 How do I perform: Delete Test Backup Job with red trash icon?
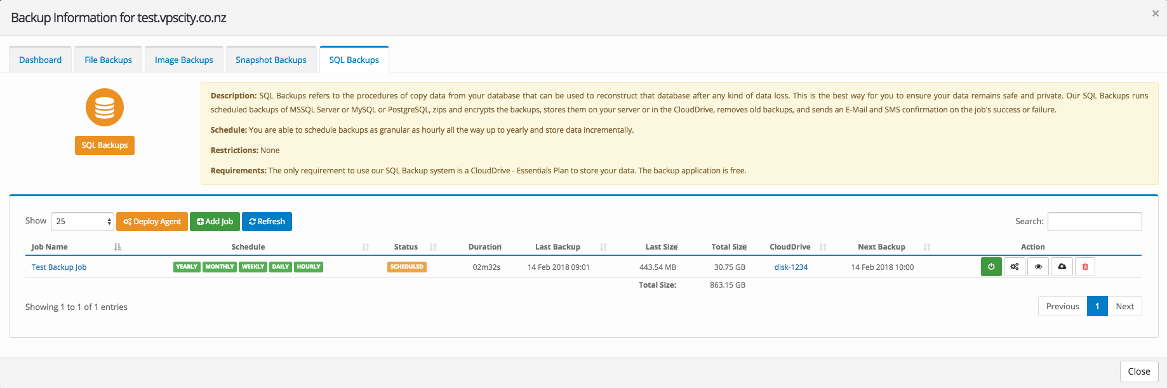tap(1085, 267)
